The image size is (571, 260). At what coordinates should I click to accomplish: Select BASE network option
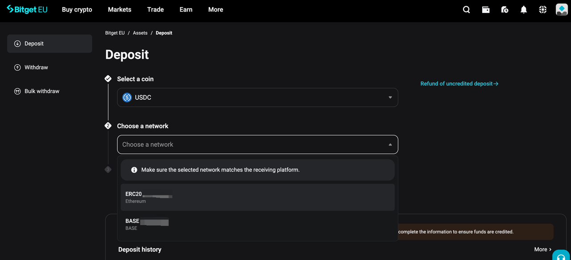(x=257, y=224)
